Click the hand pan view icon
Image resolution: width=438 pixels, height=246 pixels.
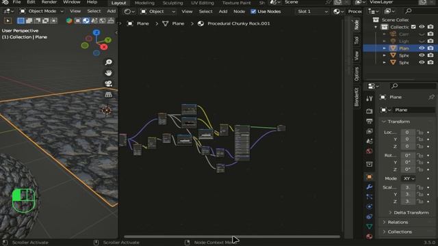(108, 73)
